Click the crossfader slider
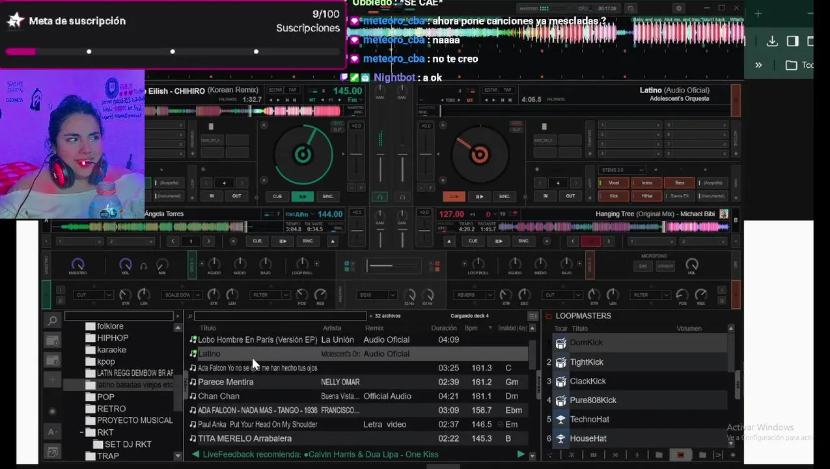The width and height of the screenshot is (830, 469). coord(392,266)
